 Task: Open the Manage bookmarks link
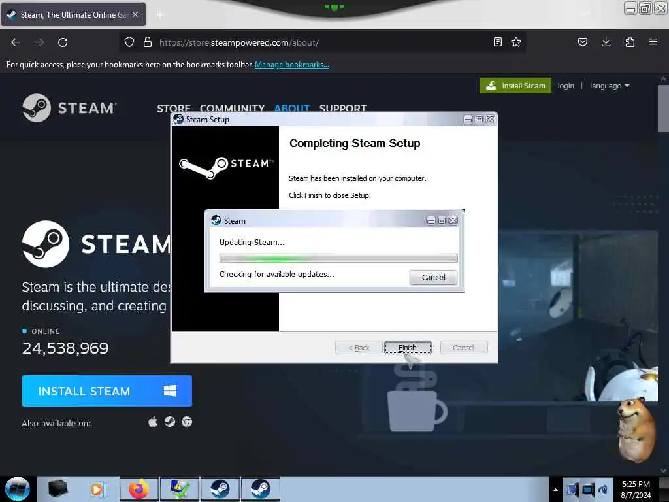(292, 65)
